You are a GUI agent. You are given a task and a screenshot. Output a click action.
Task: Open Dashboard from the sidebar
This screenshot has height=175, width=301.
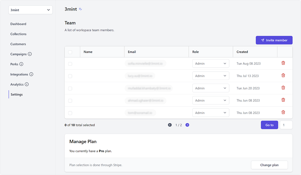18,24
